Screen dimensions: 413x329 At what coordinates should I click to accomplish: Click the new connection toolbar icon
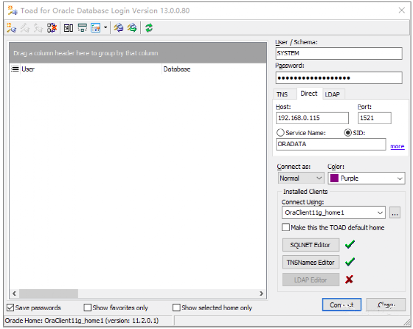[x=11, y=27]
